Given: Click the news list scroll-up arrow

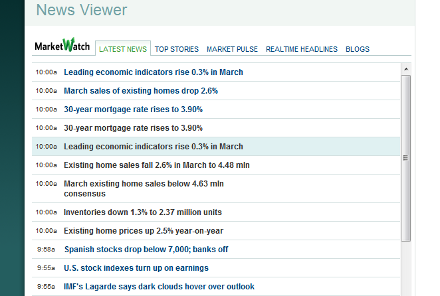Looking at the screenshot, I should pos(405,69).
